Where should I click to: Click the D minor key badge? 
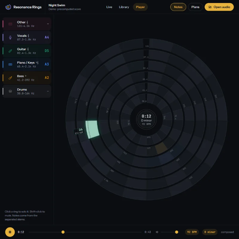tap(210, 232)
